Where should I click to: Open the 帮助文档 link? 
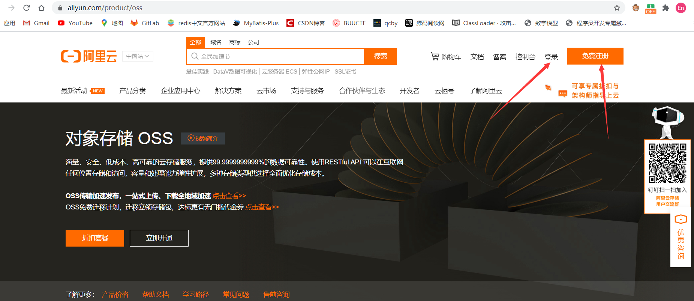click(156, 295)
